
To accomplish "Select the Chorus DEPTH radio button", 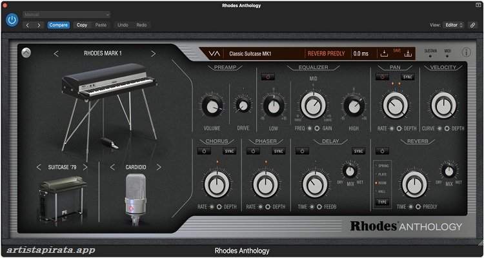I will pyautogui.click(x=219, y=207).
